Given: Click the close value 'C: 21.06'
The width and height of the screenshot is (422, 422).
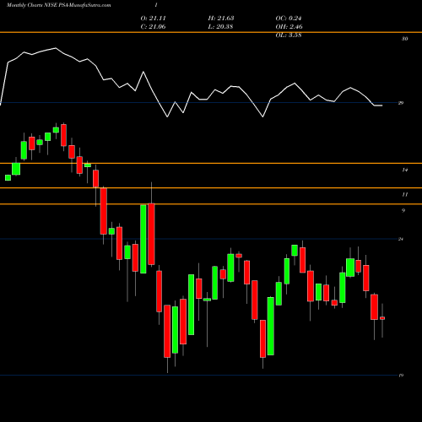Looking at the screenshot, I should point(153,27).
